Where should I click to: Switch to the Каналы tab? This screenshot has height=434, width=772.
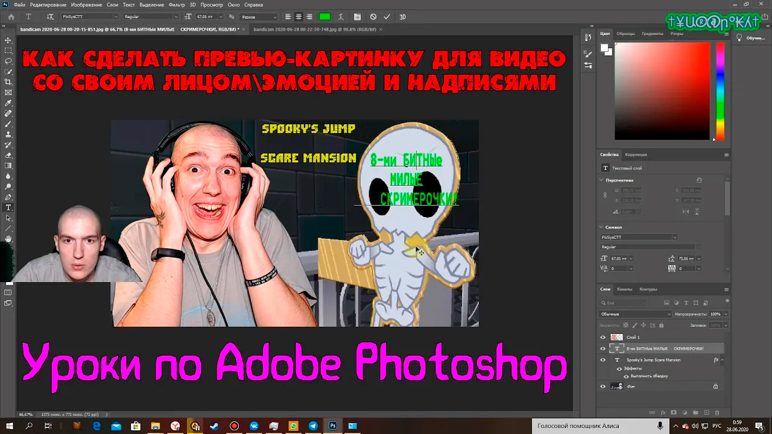[x=624, y=289]
